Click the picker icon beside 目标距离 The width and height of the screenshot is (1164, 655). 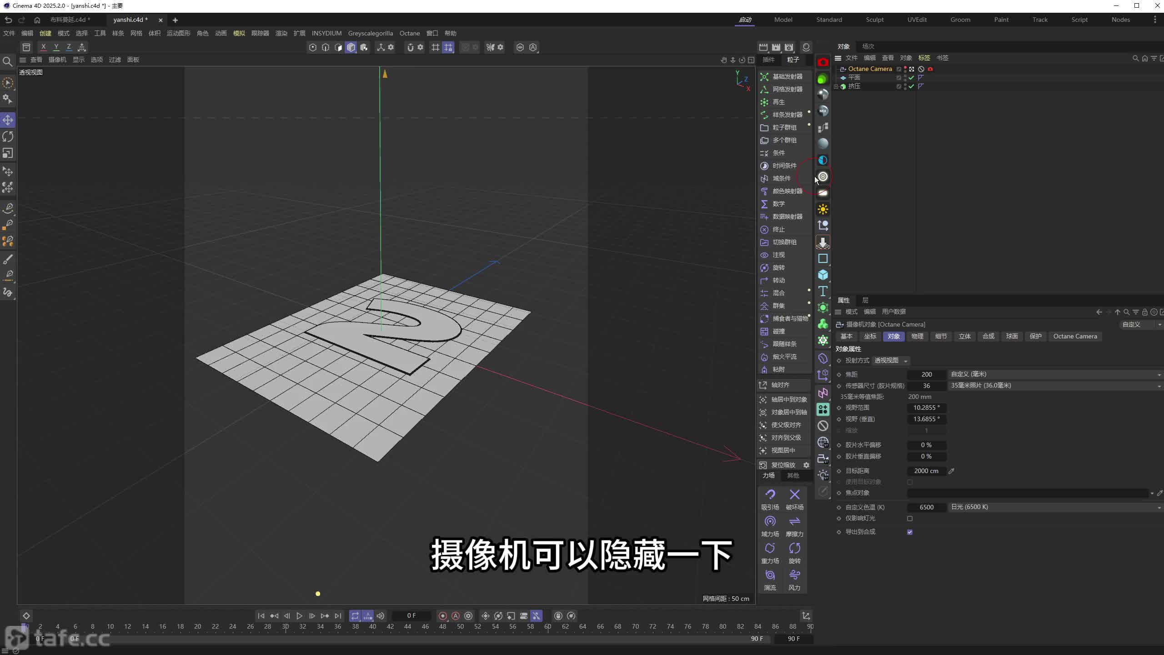point(951,471)
